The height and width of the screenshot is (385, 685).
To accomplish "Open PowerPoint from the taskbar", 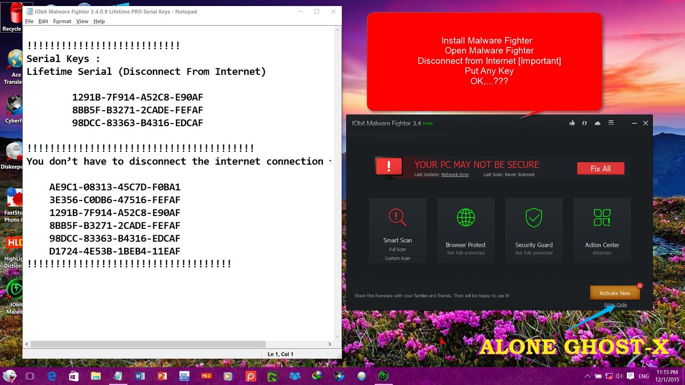I will coord(162,376).
